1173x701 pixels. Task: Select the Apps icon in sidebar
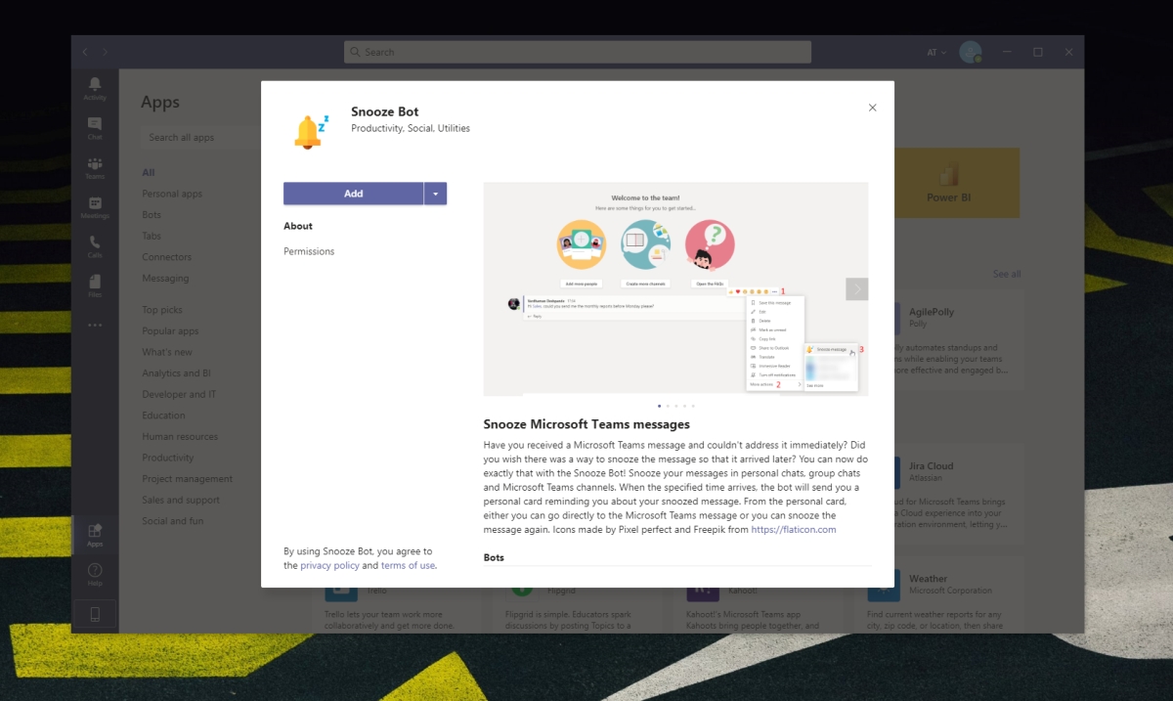(95, 534)
